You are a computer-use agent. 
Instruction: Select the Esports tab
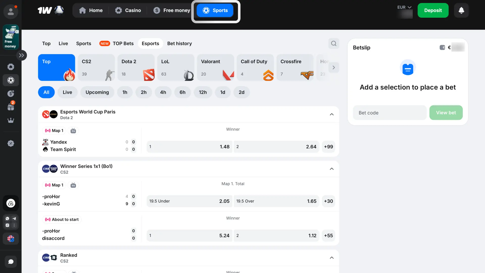coord(150,43)
